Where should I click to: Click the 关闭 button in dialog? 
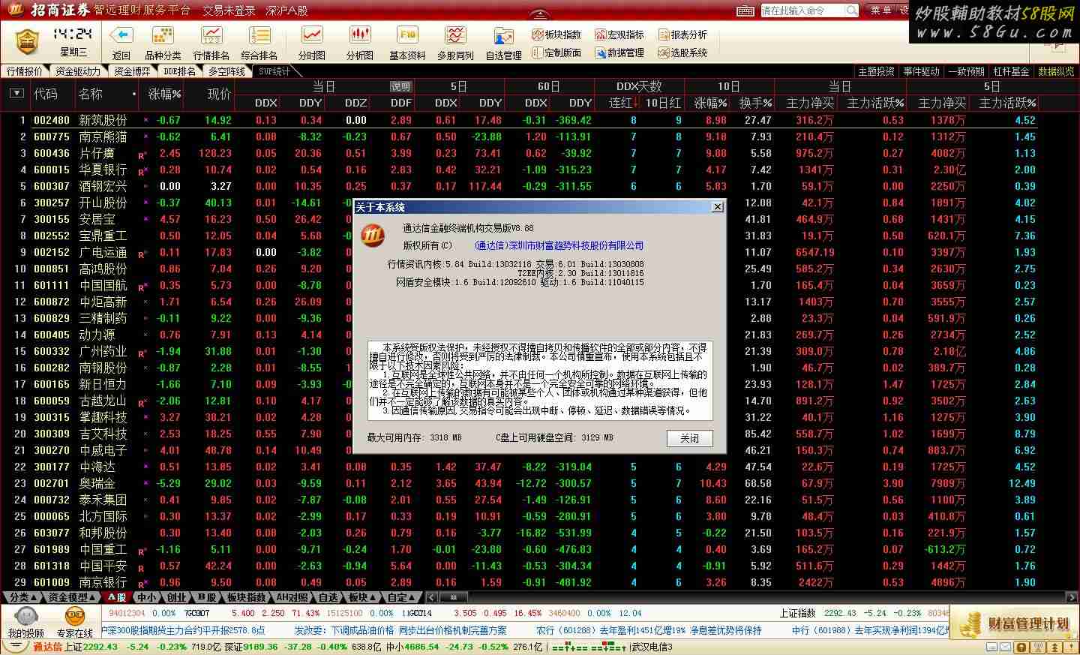(689, 438)
